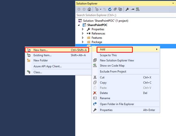This screenshot has width=176, height=136.
Task: Refresh the Solution Explorer
Action: 110,9
